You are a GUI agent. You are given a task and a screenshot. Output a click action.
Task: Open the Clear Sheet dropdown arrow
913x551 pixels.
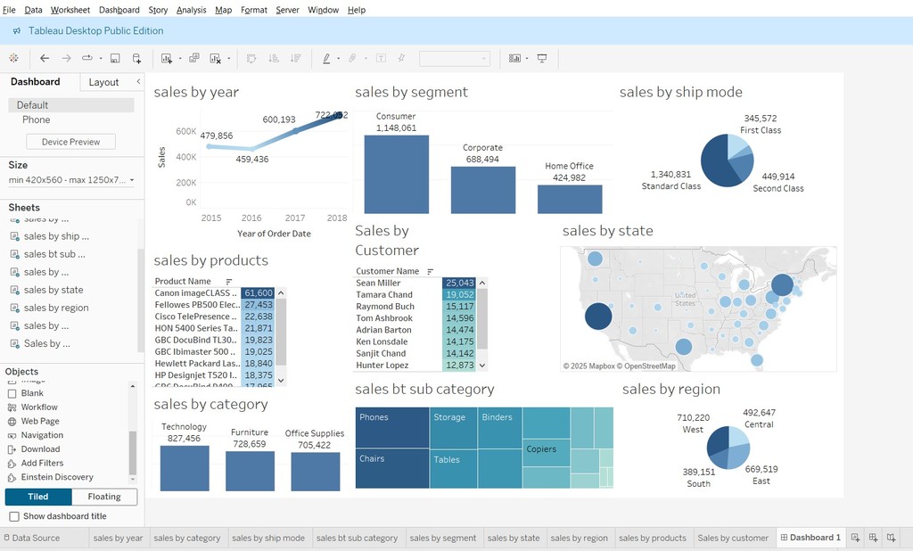(x=229, y=58)
